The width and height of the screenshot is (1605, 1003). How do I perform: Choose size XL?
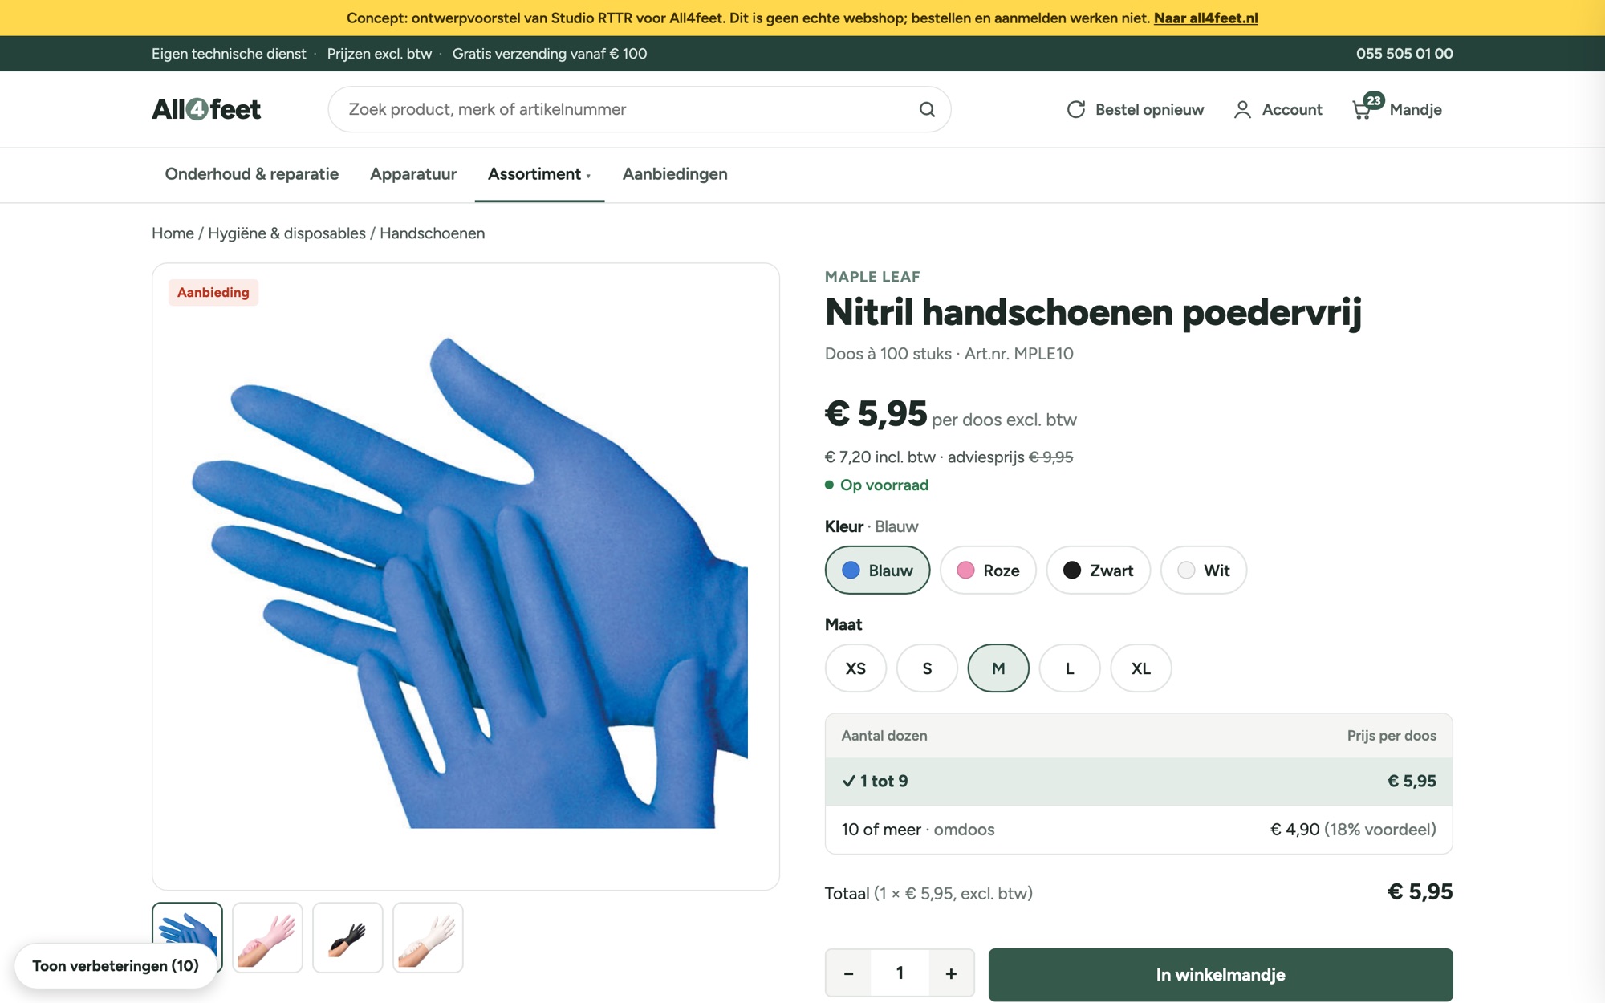point(1141,668)
